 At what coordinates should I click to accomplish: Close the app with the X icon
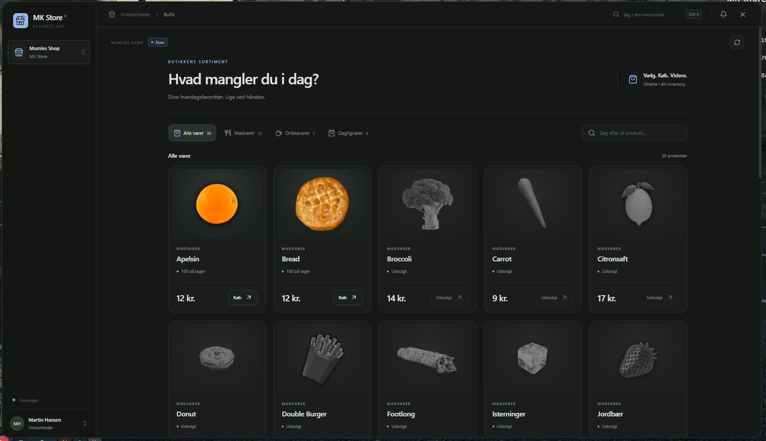coord(743,14)
